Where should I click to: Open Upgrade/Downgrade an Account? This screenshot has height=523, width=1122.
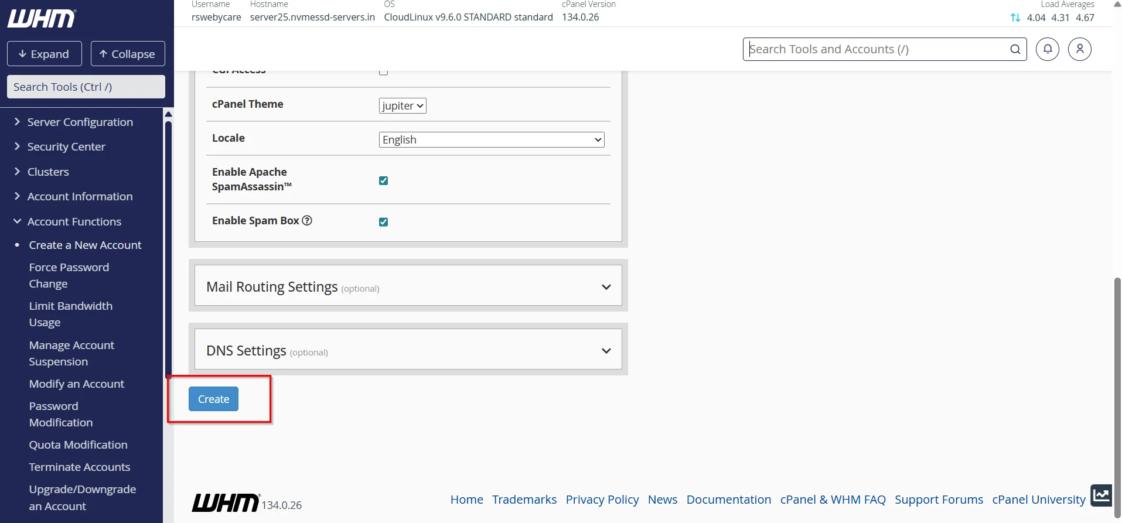click(x=83, y=497)
